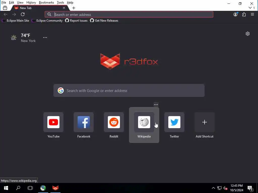
Task: Open the Bookmarks menu
Action: click(46, 3)
